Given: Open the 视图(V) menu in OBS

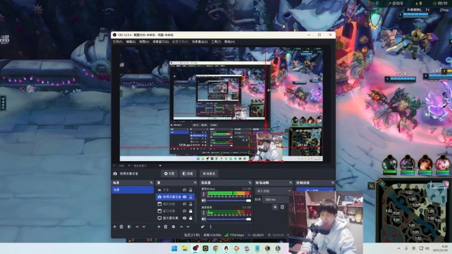Looking at the screenshot, I should coord(144,42).
